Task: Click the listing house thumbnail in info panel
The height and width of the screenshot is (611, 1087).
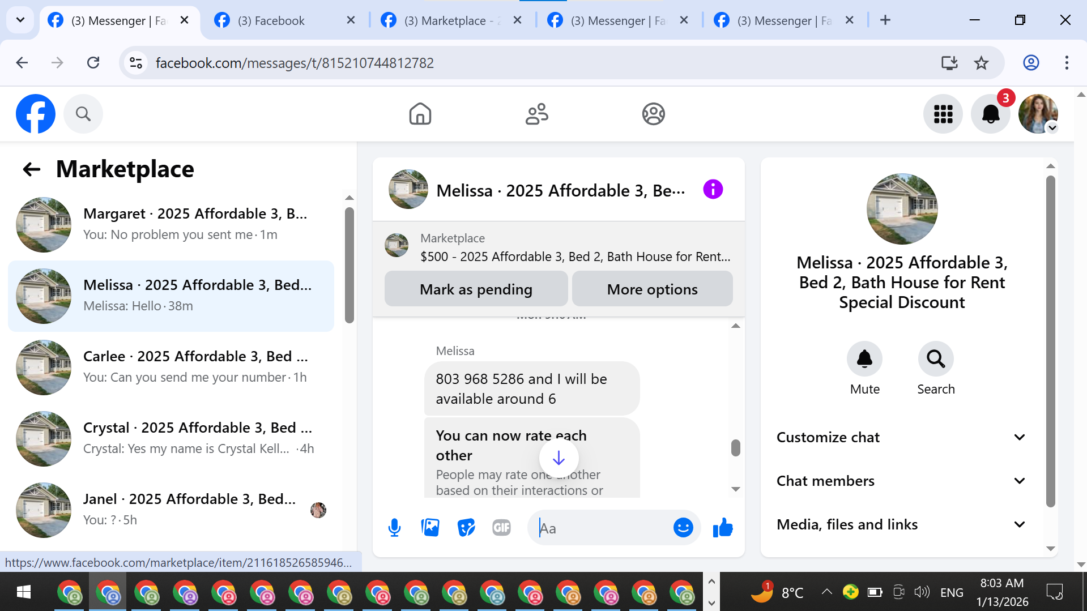Action: click(902, 209)
